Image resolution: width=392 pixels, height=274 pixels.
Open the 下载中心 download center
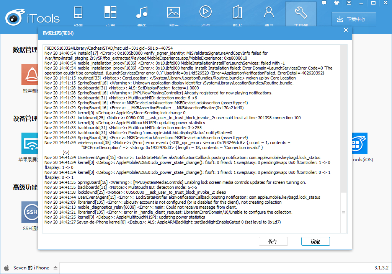354,19
